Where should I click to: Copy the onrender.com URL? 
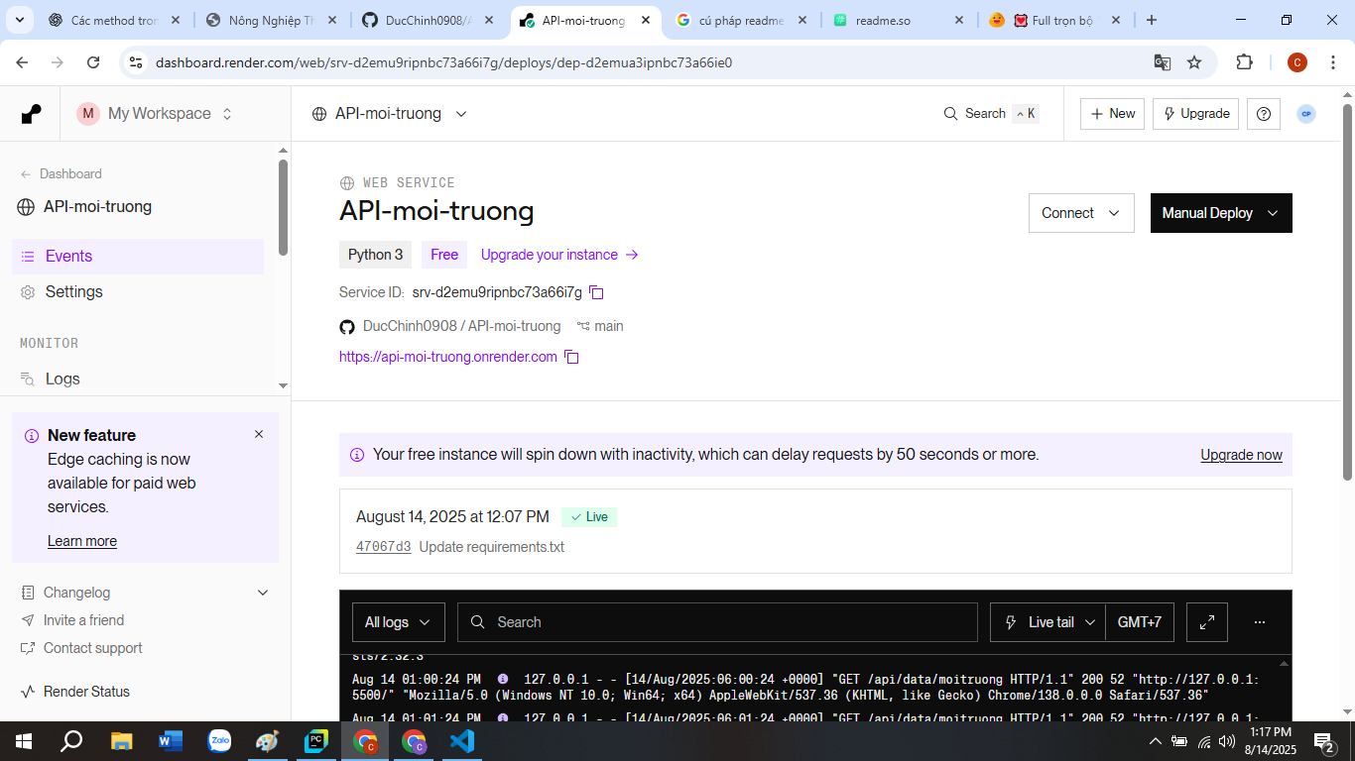click(x=571, y=357)
